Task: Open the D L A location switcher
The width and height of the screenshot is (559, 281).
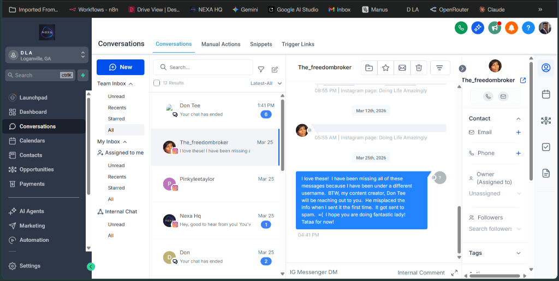Action: point(47,55)
